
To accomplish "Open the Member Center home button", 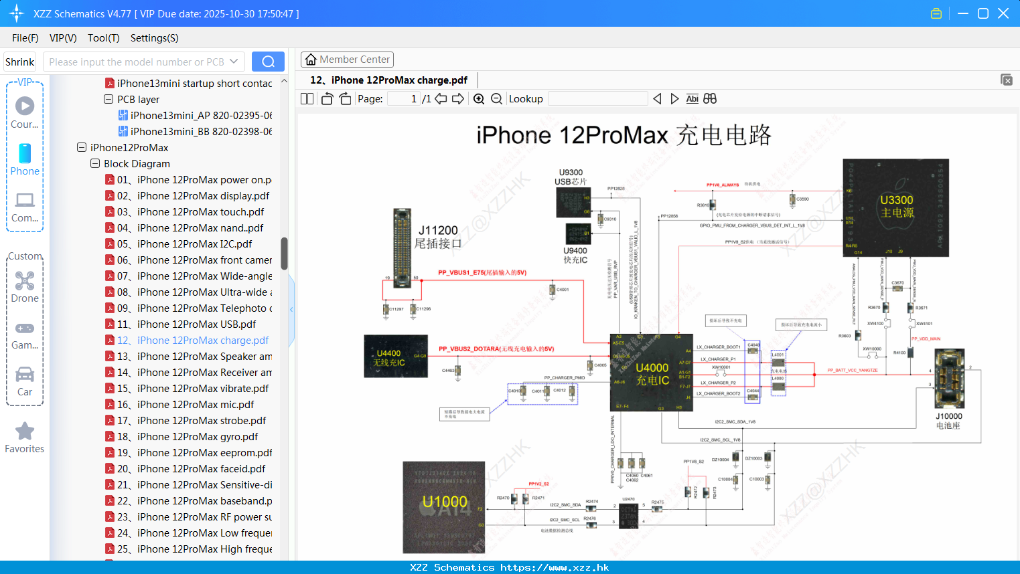I will [x=347, y=60].
